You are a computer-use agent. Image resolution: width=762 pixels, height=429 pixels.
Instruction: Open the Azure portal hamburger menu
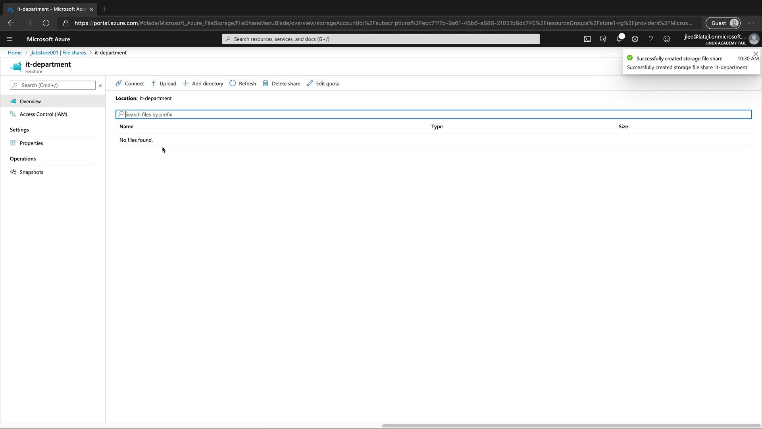pos(10,39)
